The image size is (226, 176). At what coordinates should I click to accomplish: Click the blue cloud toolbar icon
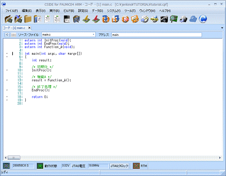pos(193,19)
